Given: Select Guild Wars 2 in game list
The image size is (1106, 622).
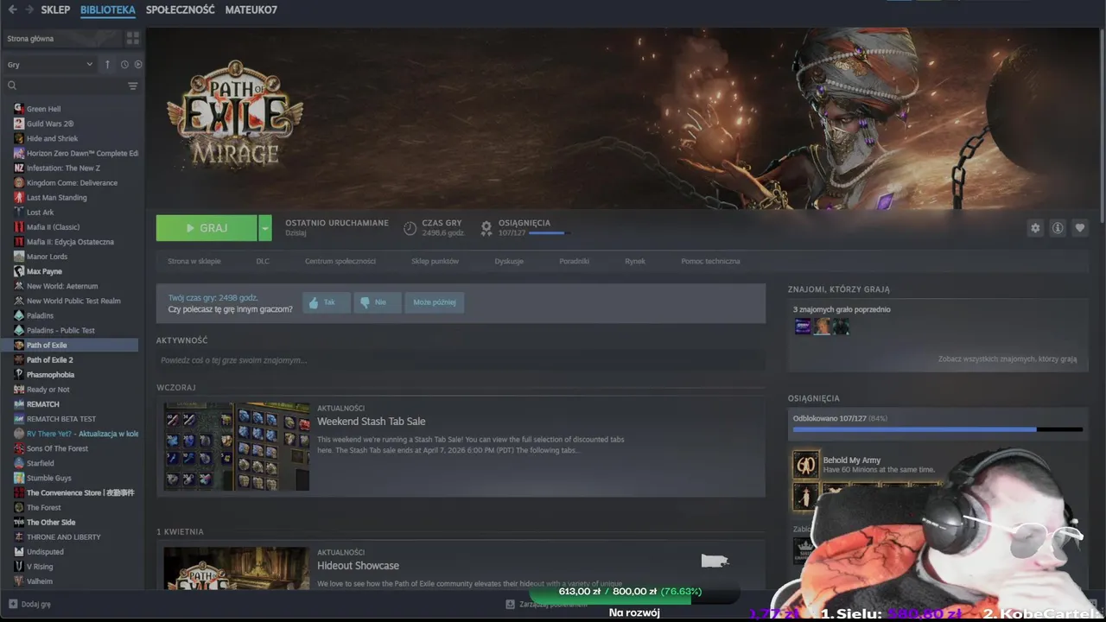Looking at the screenshot, I should (x=50, y=124).
